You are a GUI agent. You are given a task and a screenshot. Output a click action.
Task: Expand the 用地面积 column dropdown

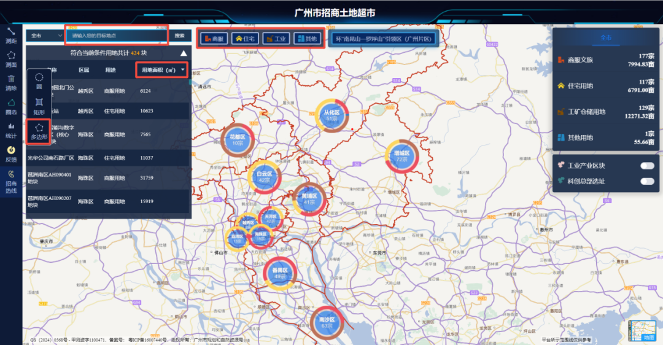pos(183,70)
